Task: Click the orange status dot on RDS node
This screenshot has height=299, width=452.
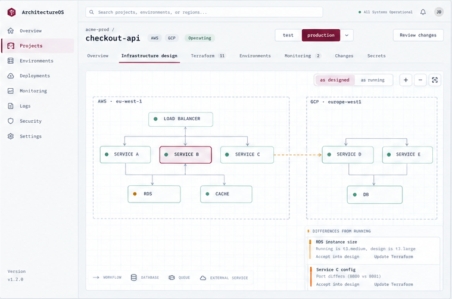Action: pos(135,194)
